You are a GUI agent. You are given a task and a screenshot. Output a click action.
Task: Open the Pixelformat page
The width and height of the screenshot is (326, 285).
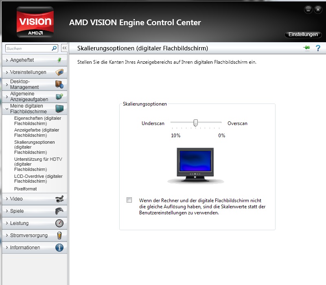point(25,189)
